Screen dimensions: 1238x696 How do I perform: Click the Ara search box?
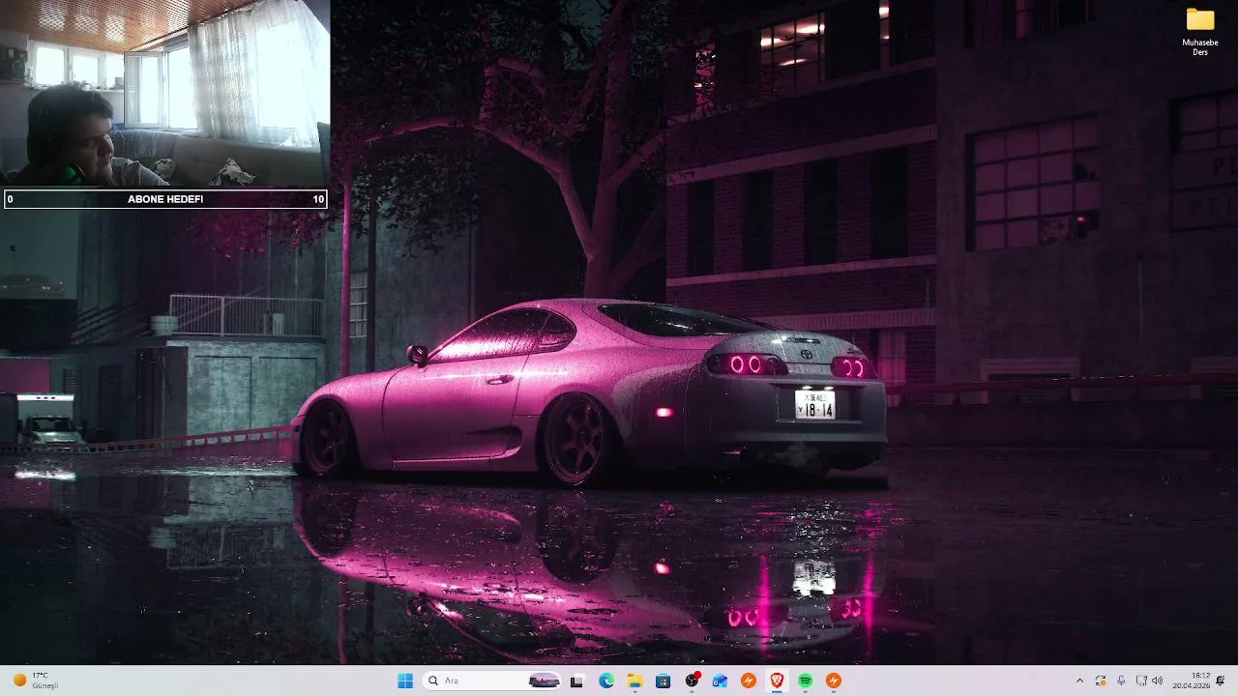coord(492,681)
